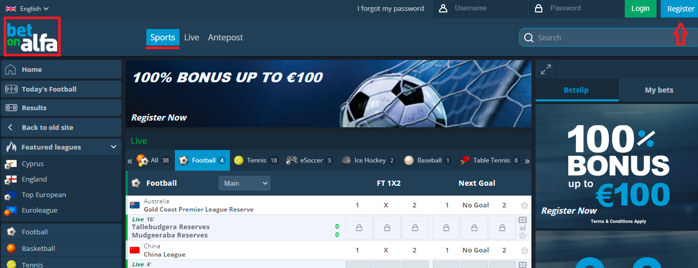The height and width of the screenshot is (268, 698).
Task: Click the bet on alfa logo
Action: click(x=32, y=37)
